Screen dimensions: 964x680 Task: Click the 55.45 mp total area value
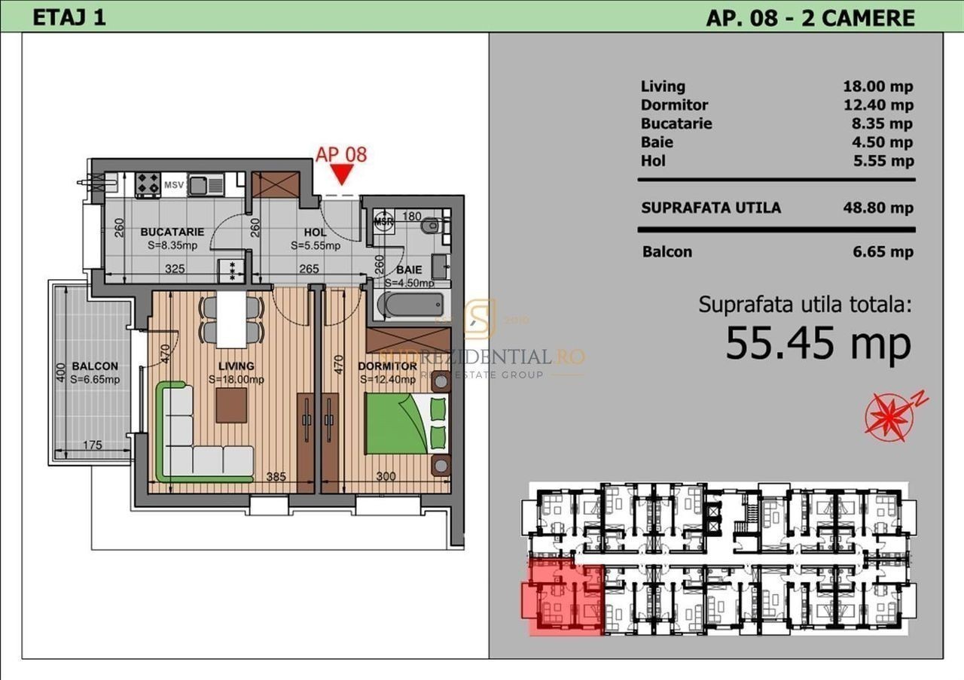pos(818,344)
